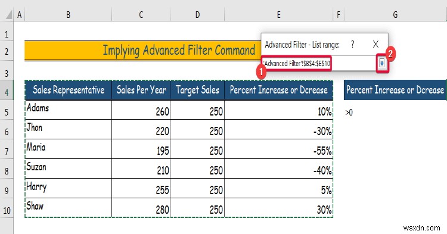The image size is (447, 234).
Task: Click the 'Sales Representative' header cell
Action: click(69, 90)
